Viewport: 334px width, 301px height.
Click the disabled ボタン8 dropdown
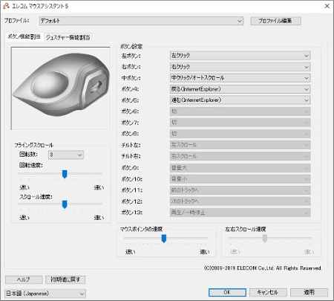(x=240, y=134)
